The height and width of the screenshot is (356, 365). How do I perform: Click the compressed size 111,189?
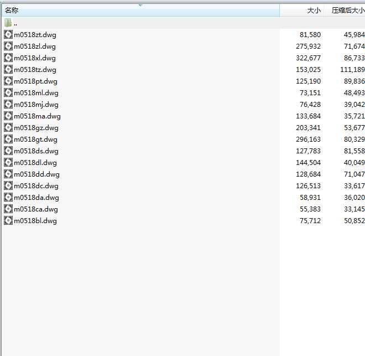coord(352,70)
